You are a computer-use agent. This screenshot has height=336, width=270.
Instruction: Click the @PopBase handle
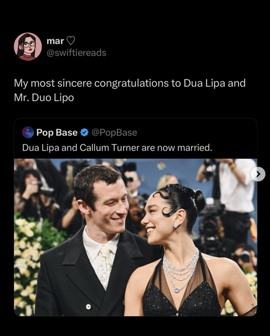(114, 133)
